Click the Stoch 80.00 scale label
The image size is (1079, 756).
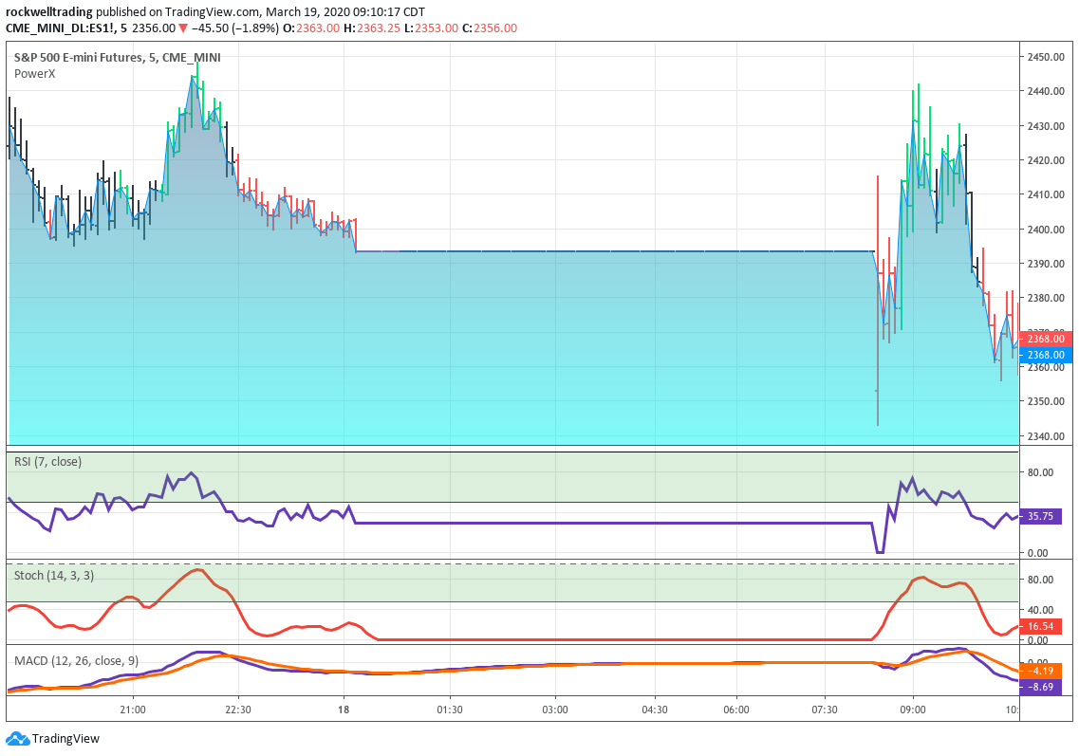point(1040,580)
